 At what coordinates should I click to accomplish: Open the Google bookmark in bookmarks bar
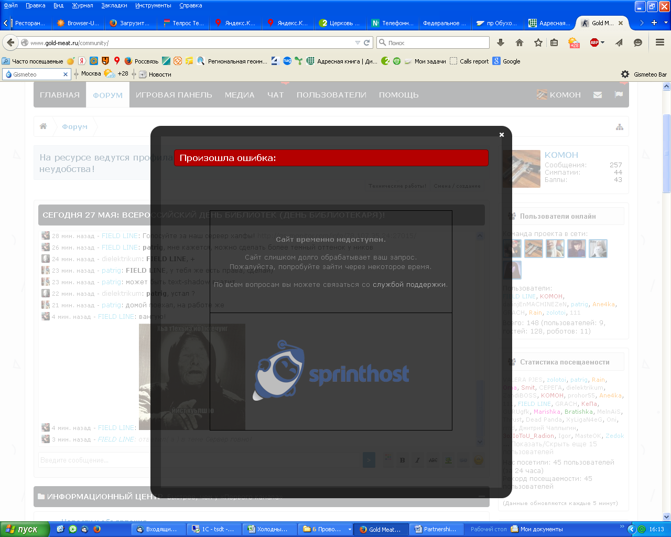506,61
